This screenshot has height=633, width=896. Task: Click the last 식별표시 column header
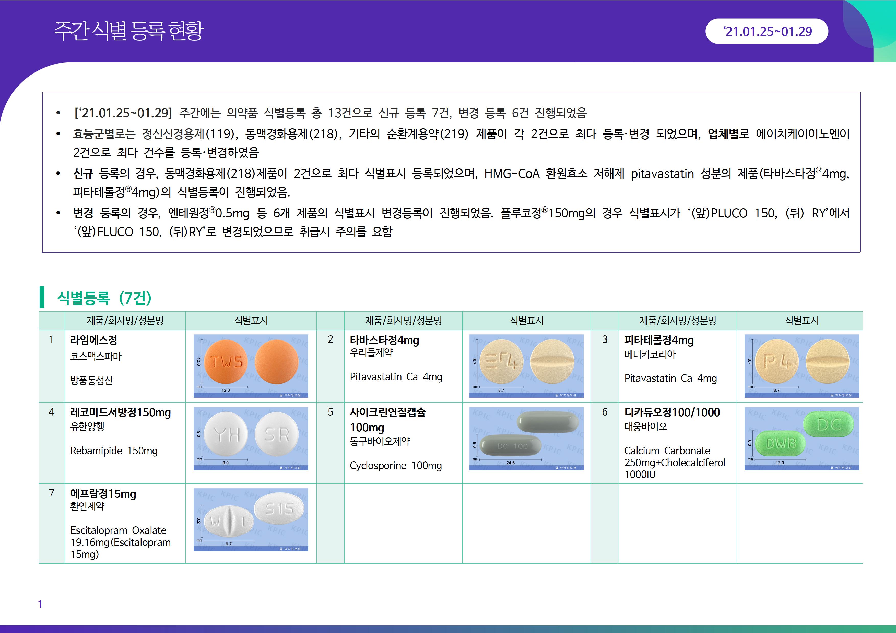click(x=801, y=321)
